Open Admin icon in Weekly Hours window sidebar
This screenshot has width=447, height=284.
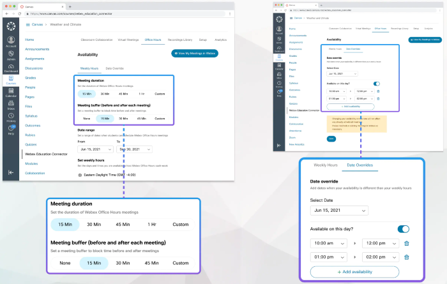point(11,56)
